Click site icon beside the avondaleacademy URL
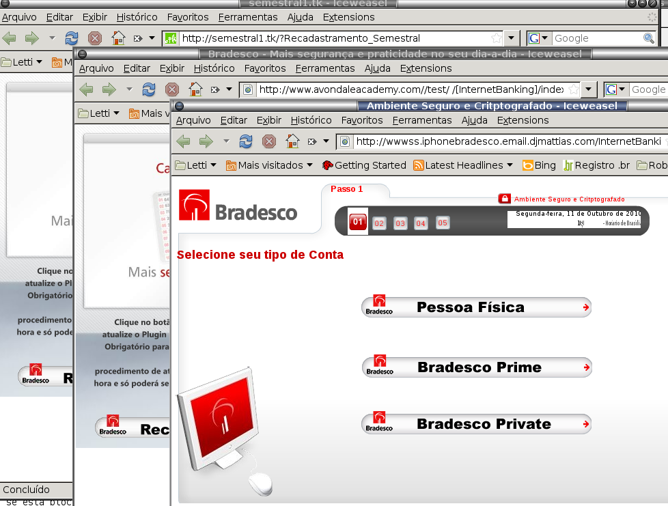This screenshot has height=506, width=668. [x=248, y=89]
